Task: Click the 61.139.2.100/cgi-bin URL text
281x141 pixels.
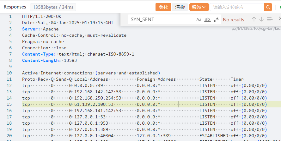Action: pos(256,29)
